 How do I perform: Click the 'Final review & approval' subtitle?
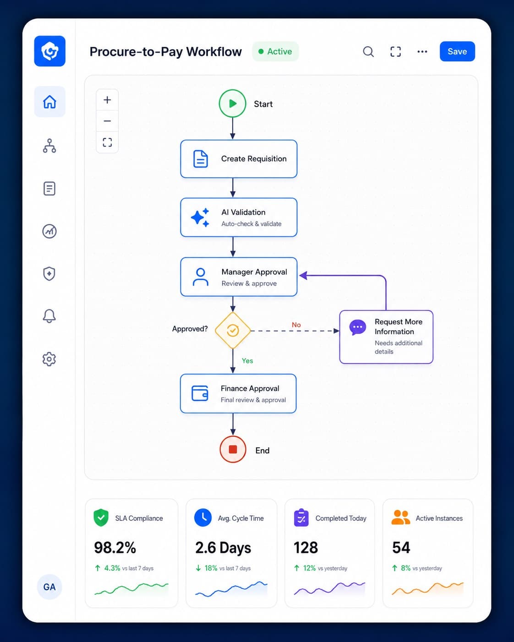[253, 400]
